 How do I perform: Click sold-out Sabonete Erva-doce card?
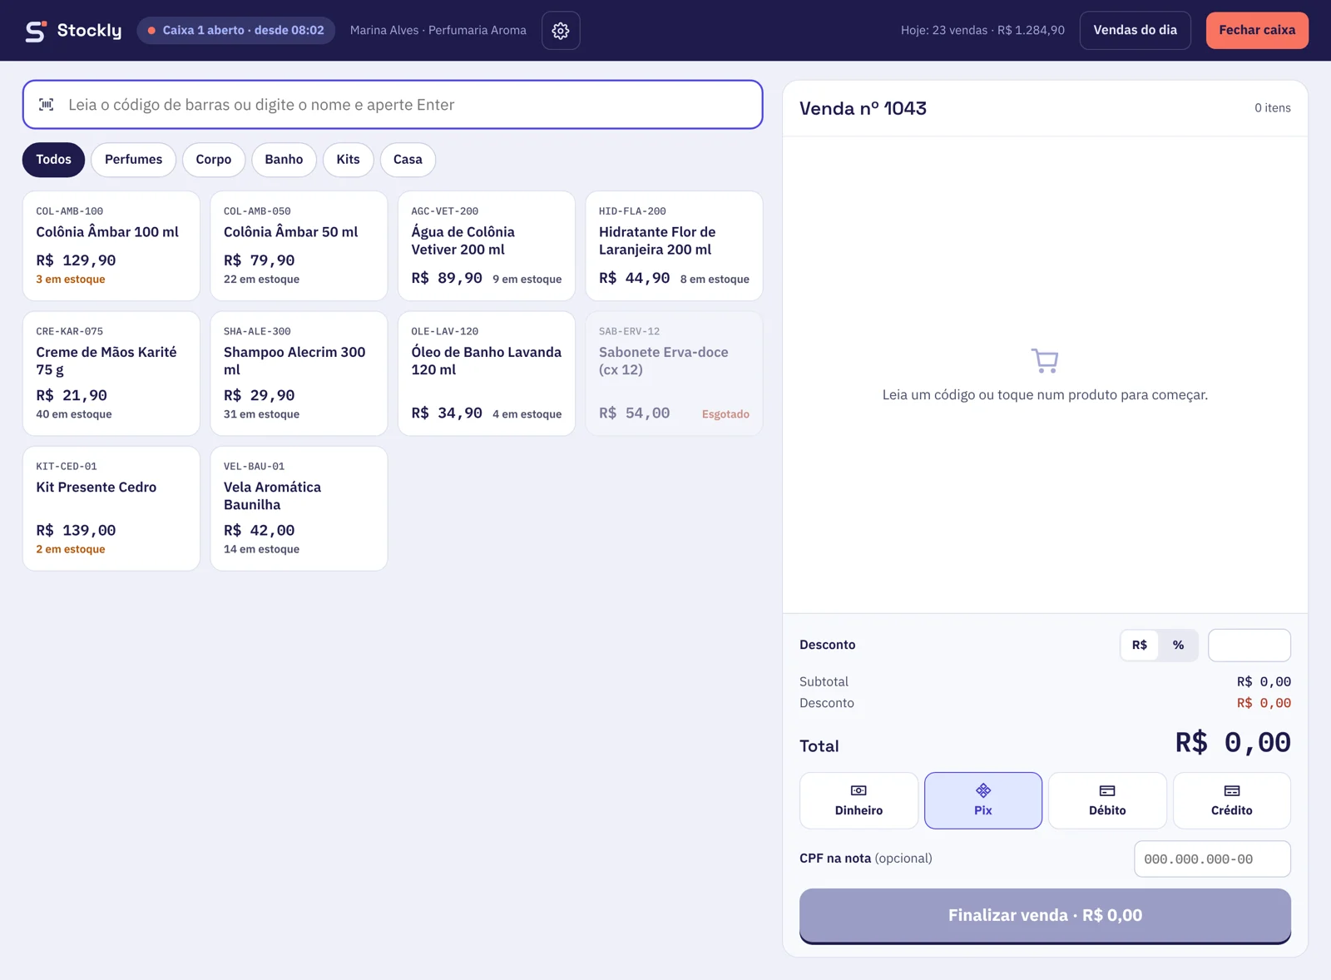click(x=674, y=374)
